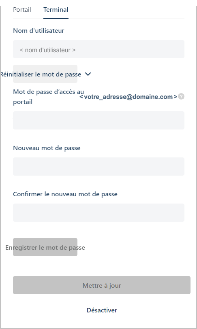Click the help question mark icon
197x329 pixels.
[181, 96]
